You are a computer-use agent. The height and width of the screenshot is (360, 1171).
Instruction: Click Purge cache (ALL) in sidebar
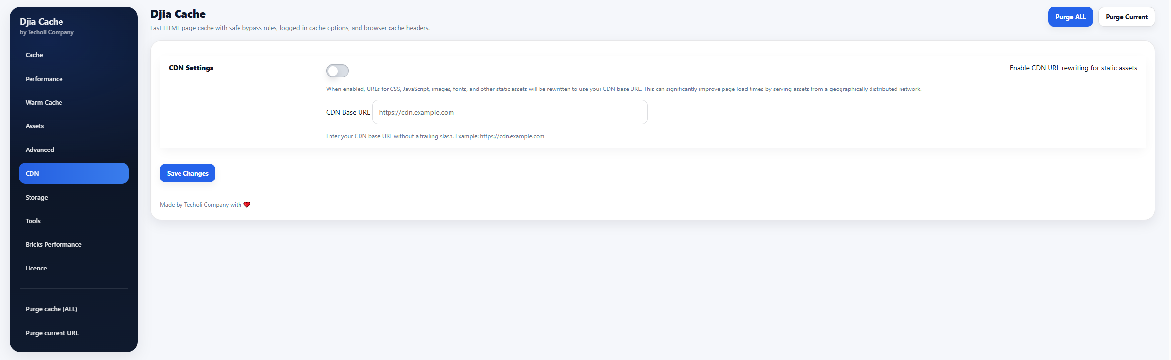52,309
